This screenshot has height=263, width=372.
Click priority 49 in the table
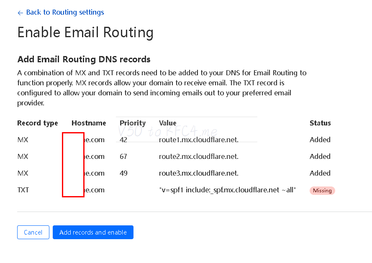(x=123, y=173)
